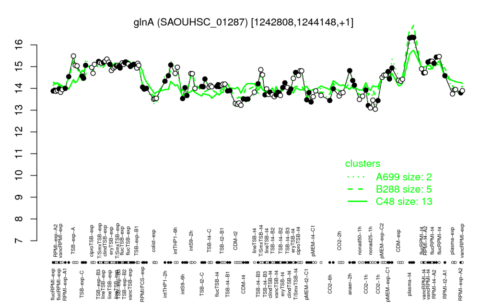This screenshot has height=306, width=491.
Task: Select the RPMI/FCS-exp axis label
Action: [x=142, y=285]
